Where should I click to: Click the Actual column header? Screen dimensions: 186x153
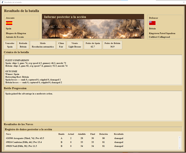point(71,134)
